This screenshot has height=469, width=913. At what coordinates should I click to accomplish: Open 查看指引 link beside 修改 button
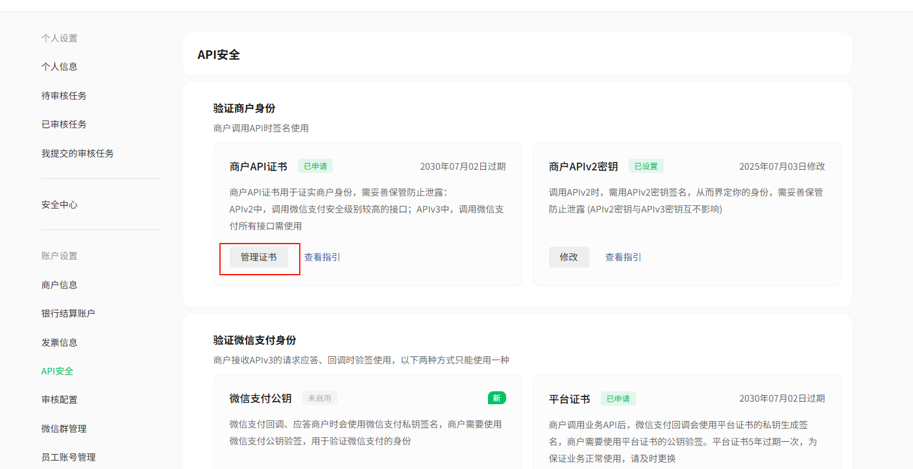coord(623,257)
